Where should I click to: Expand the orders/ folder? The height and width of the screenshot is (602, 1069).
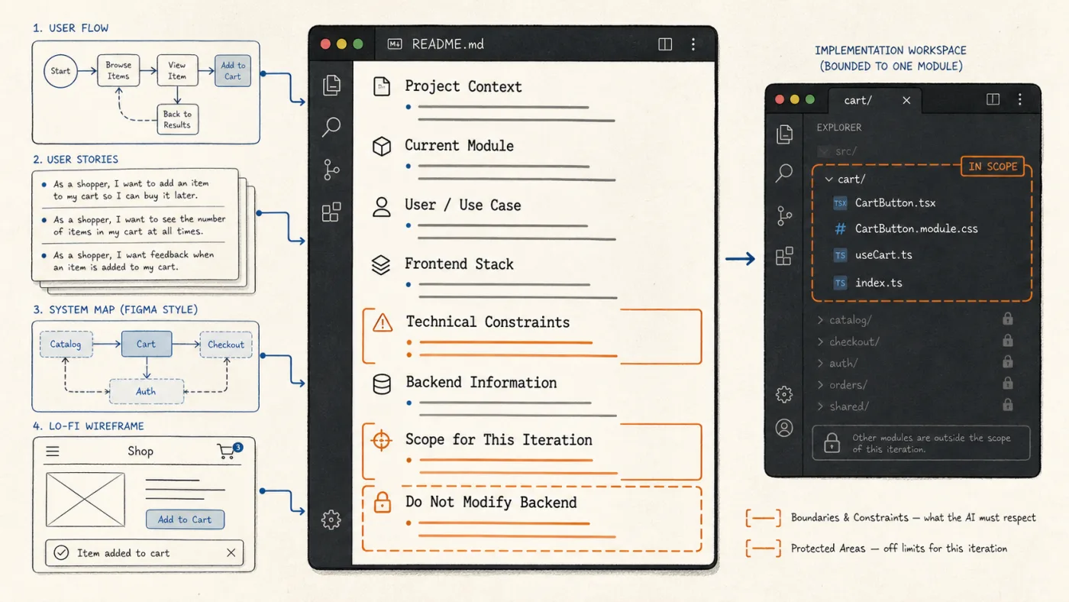(821, 384)
